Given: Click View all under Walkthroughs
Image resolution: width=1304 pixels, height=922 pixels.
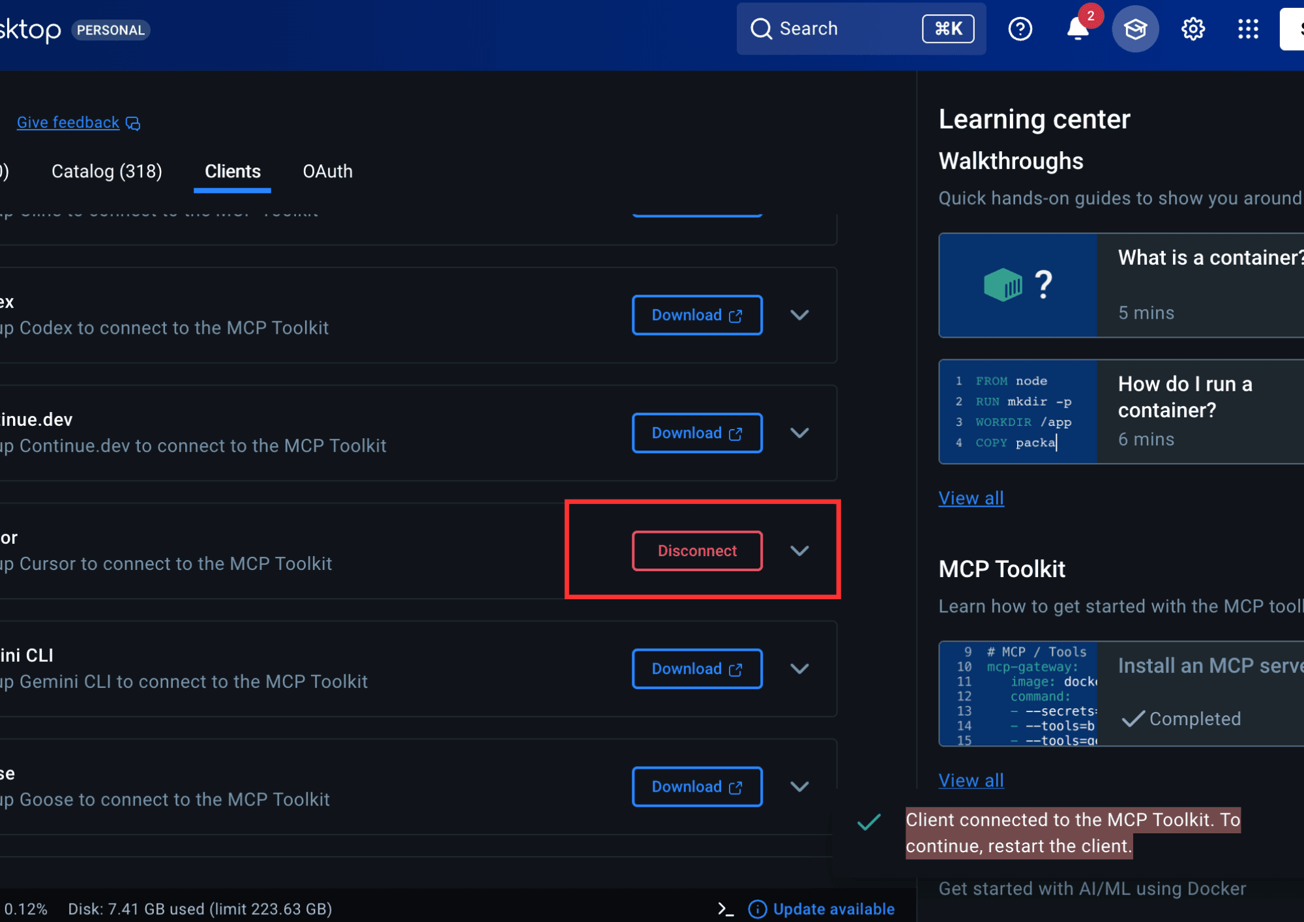Looking at the screenshot, I should [x=971, y=498].
